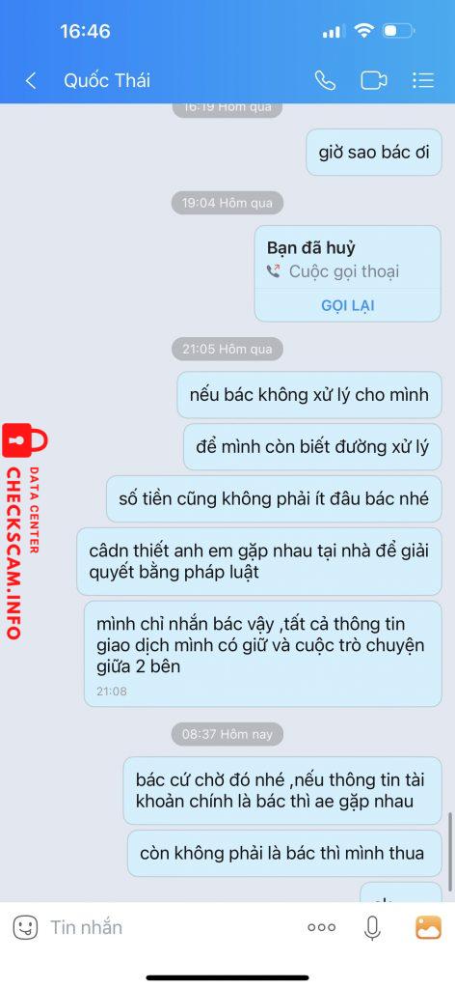Screen dimensions: 455x989
Task: Open the emoji sticker picker
Action: click(25, 926)
